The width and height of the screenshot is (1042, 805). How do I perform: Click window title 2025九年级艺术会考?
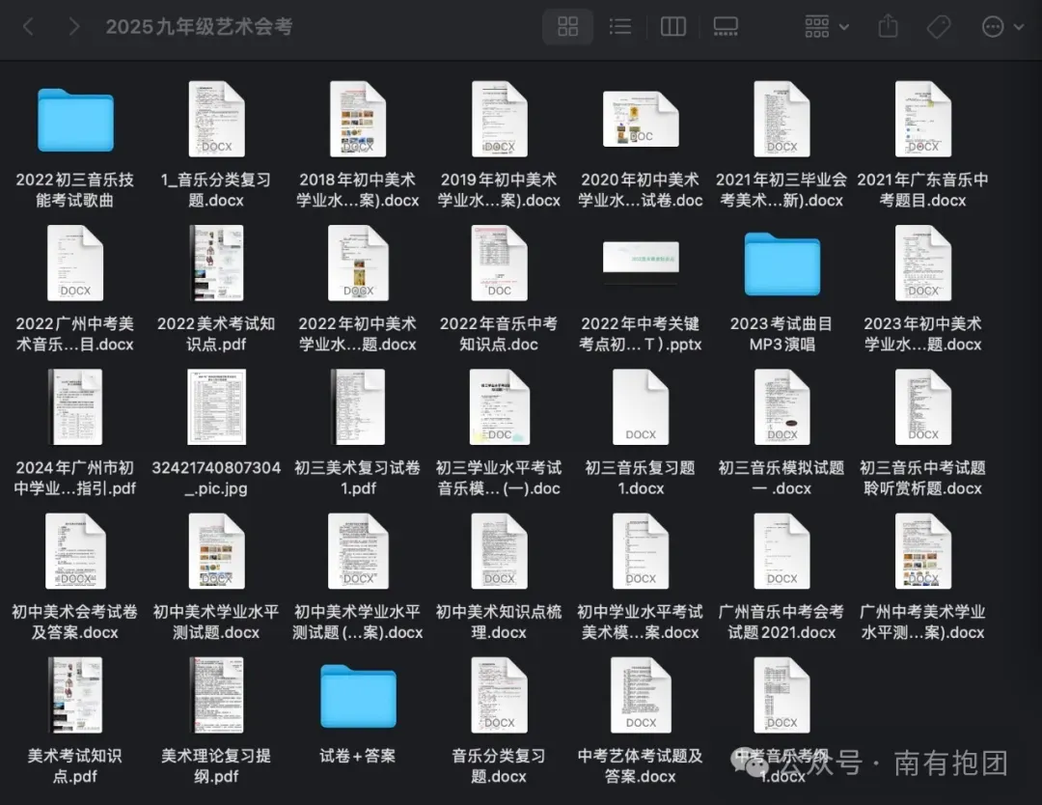point(200,27)
